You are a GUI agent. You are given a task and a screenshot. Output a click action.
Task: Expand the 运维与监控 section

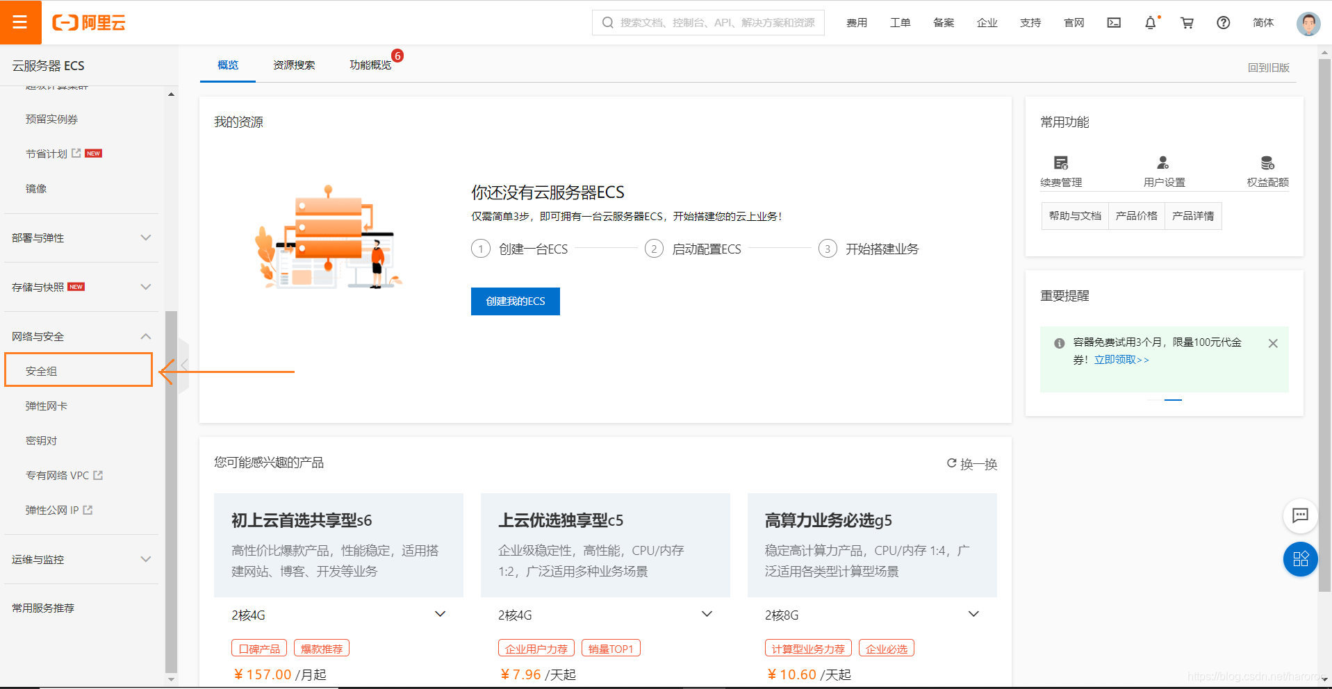click(x=81, y=559)
